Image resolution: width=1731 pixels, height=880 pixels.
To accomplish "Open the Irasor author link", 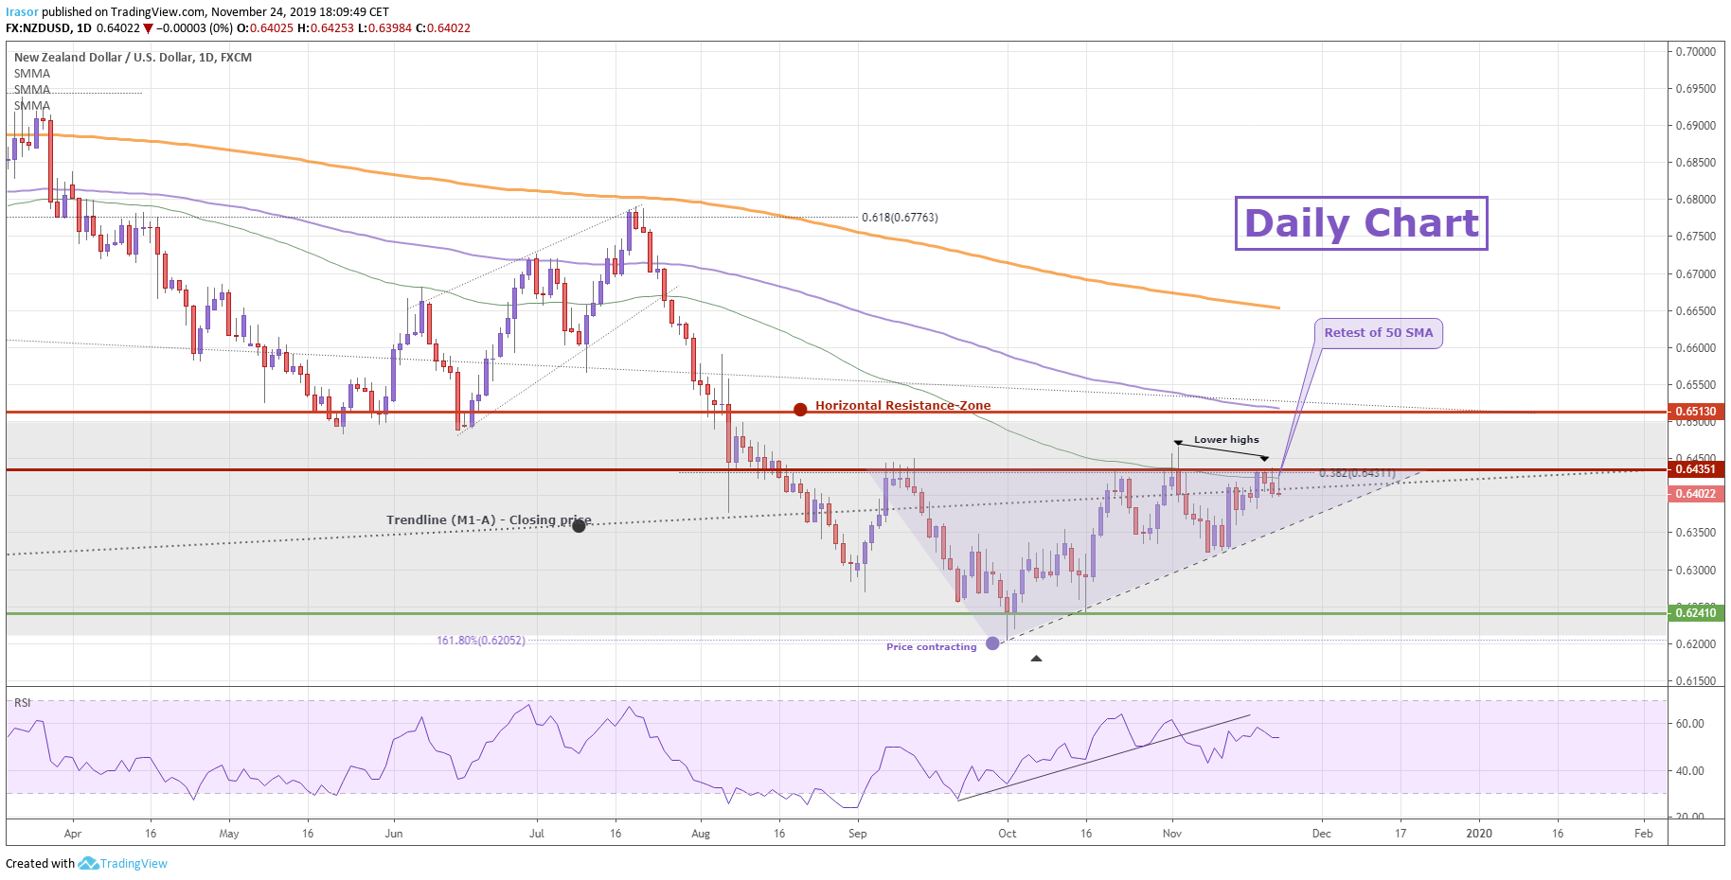I will (x=22, y=12).
